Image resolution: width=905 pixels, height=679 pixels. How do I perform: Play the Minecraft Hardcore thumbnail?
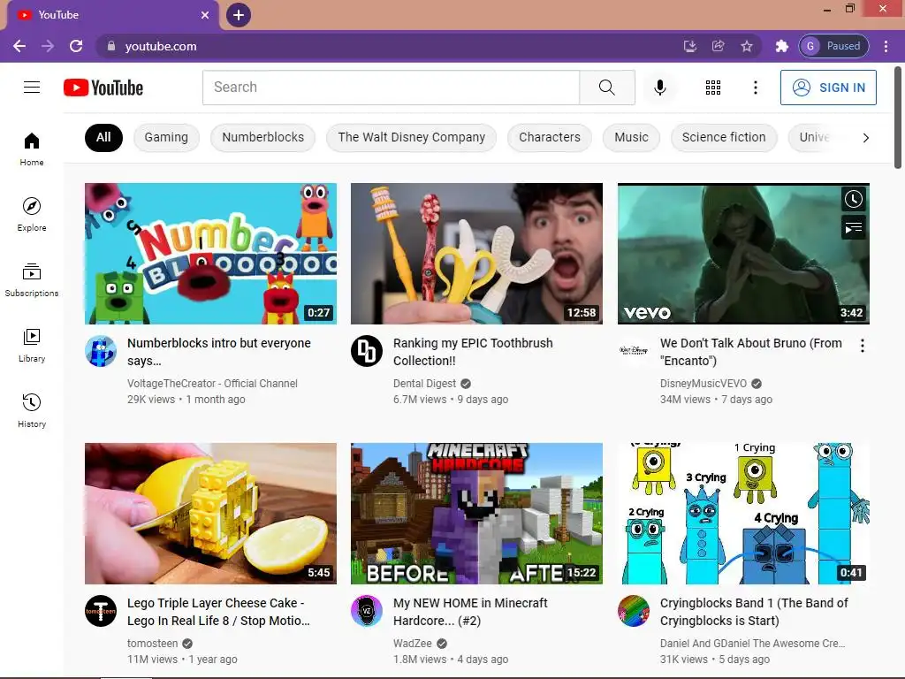tap(476, 514)
